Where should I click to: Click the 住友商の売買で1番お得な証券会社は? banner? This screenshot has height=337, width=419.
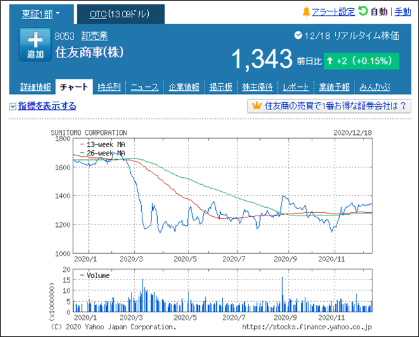point(329,106)
